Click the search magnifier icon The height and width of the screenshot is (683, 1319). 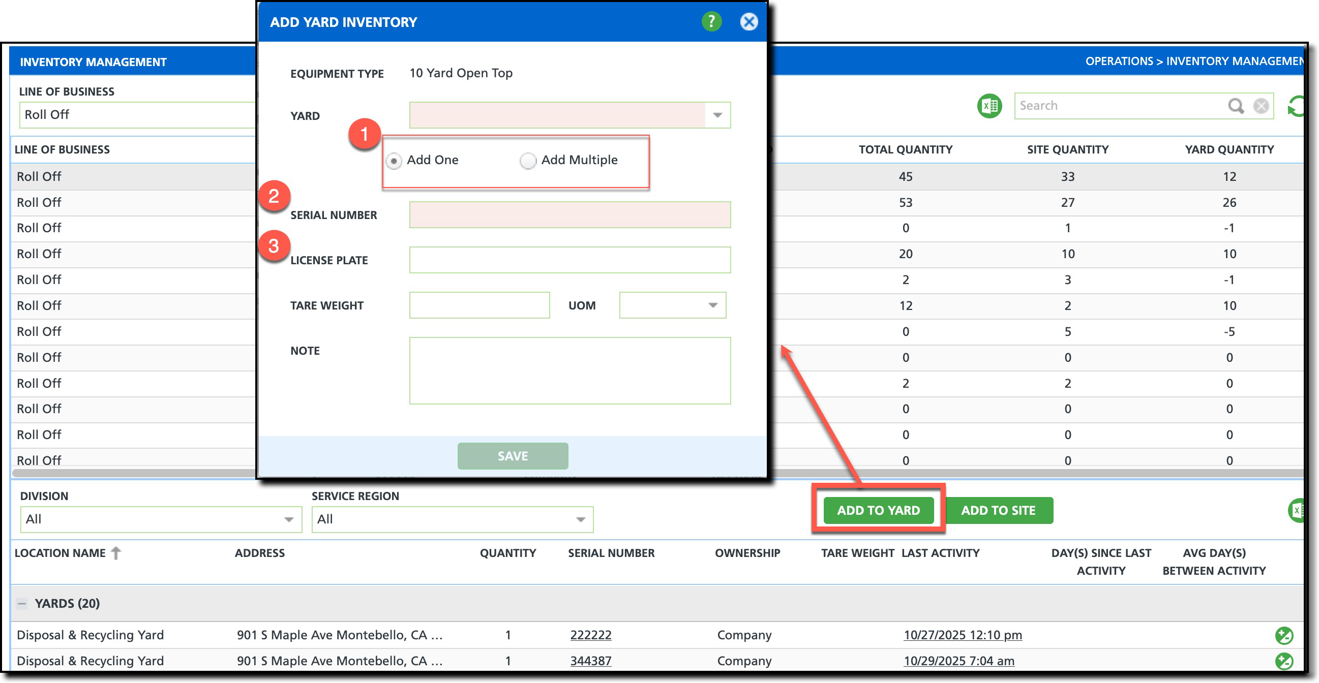pos(1235,106)
